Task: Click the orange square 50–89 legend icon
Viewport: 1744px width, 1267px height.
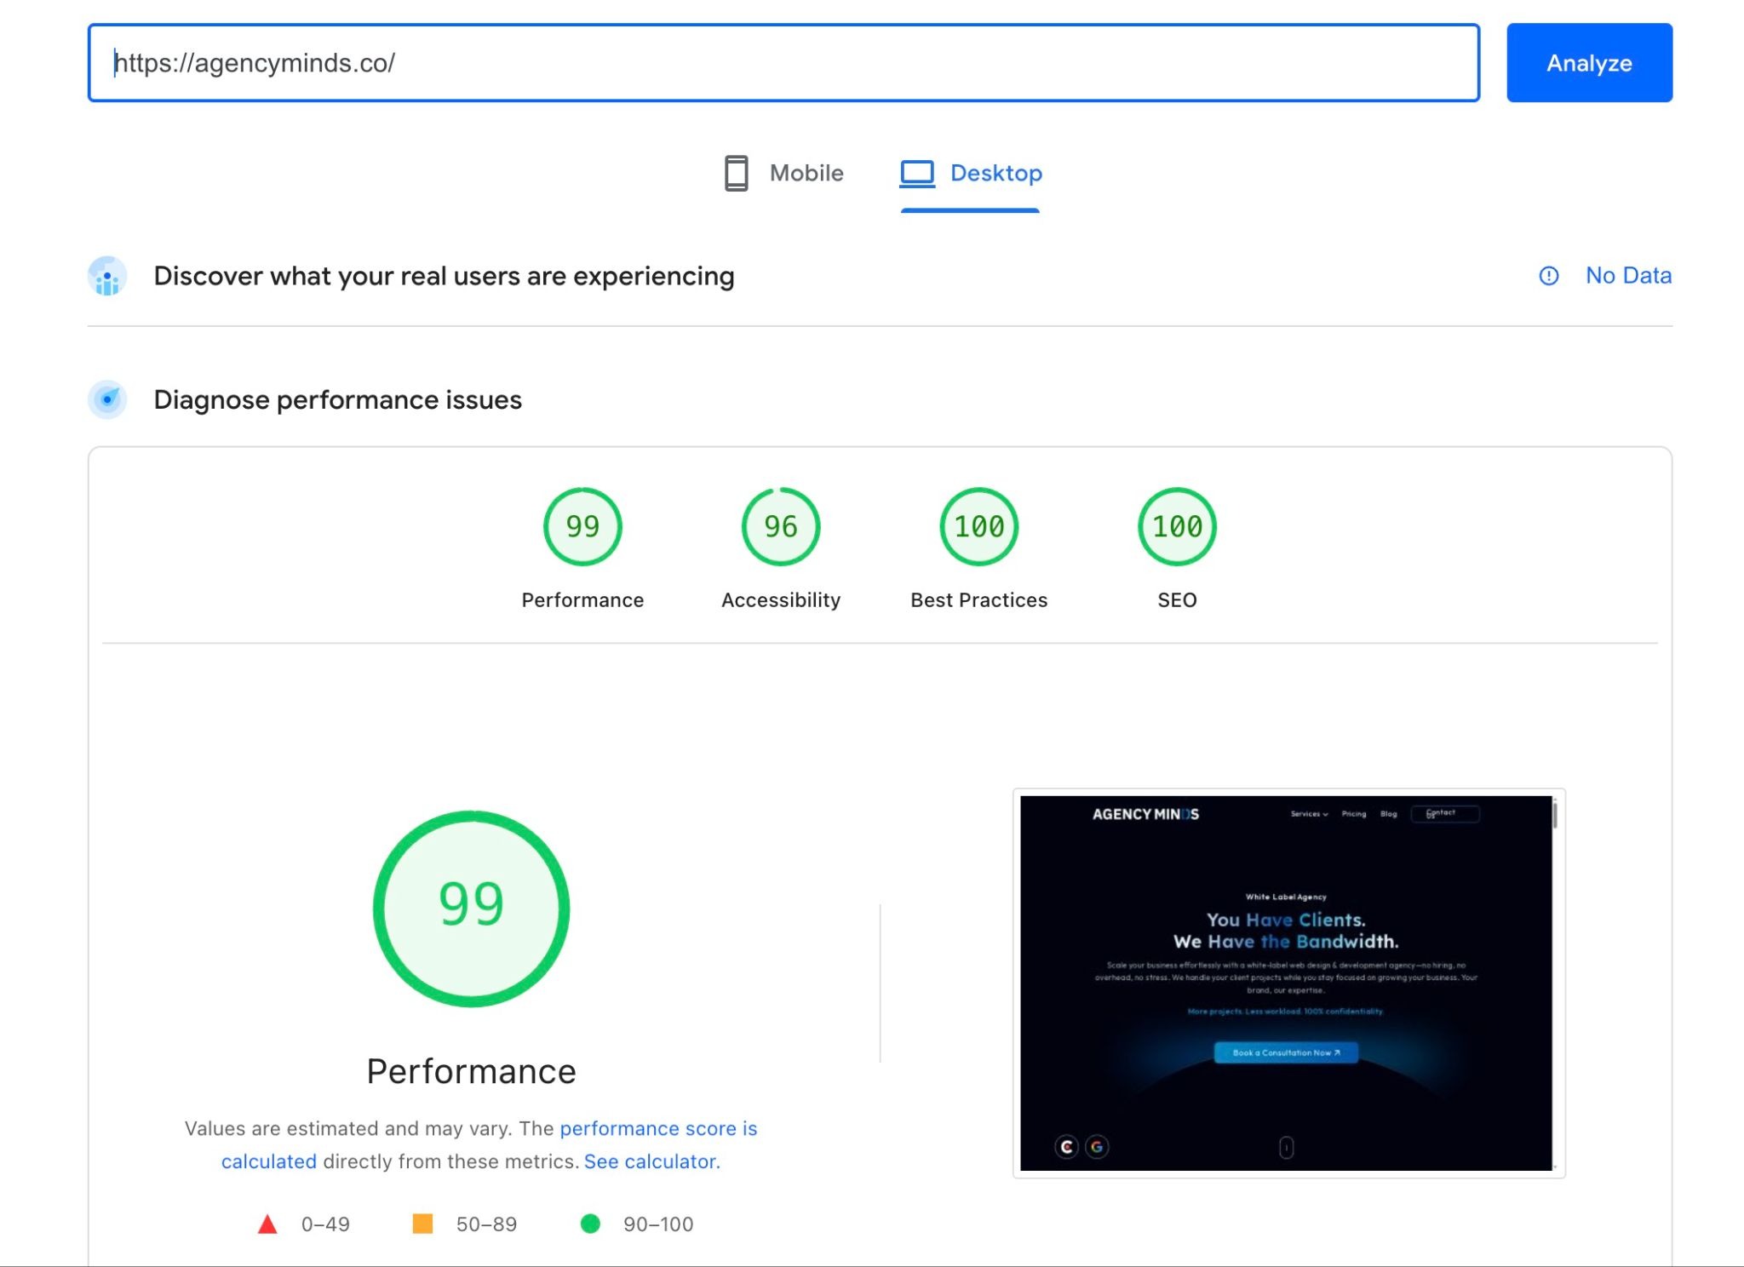Action: point(422,1224)
